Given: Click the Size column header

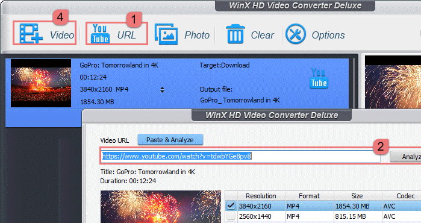Looking at the screenshot, I should tap(357, 196).
